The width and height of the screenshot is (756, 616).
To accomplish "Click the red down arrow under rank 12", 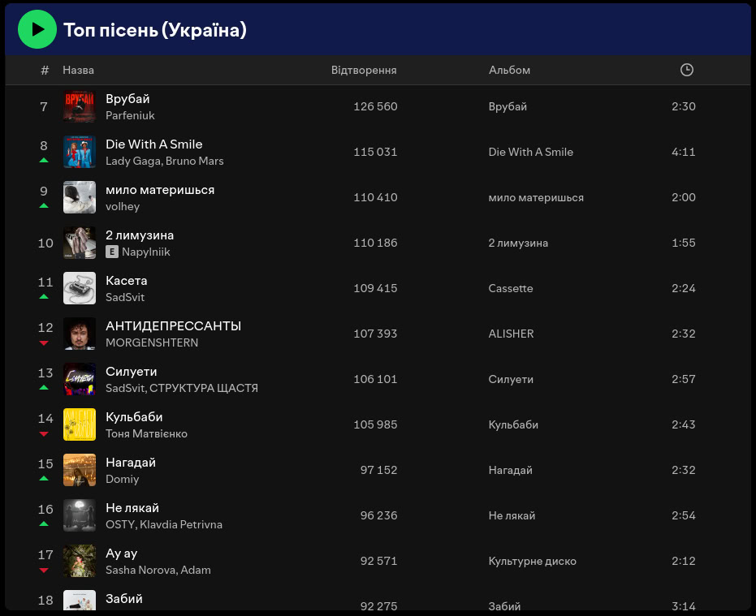I will [44, 343].
